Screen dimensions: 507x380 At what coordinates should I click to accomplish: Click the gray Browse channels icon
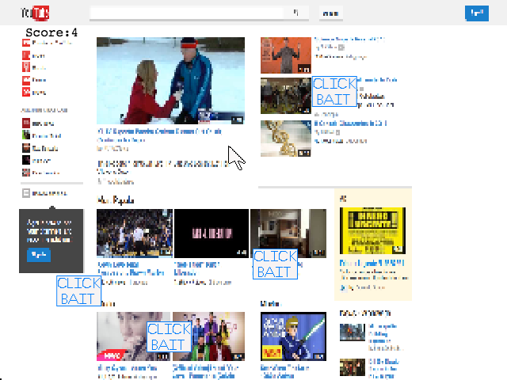[26, 193]
